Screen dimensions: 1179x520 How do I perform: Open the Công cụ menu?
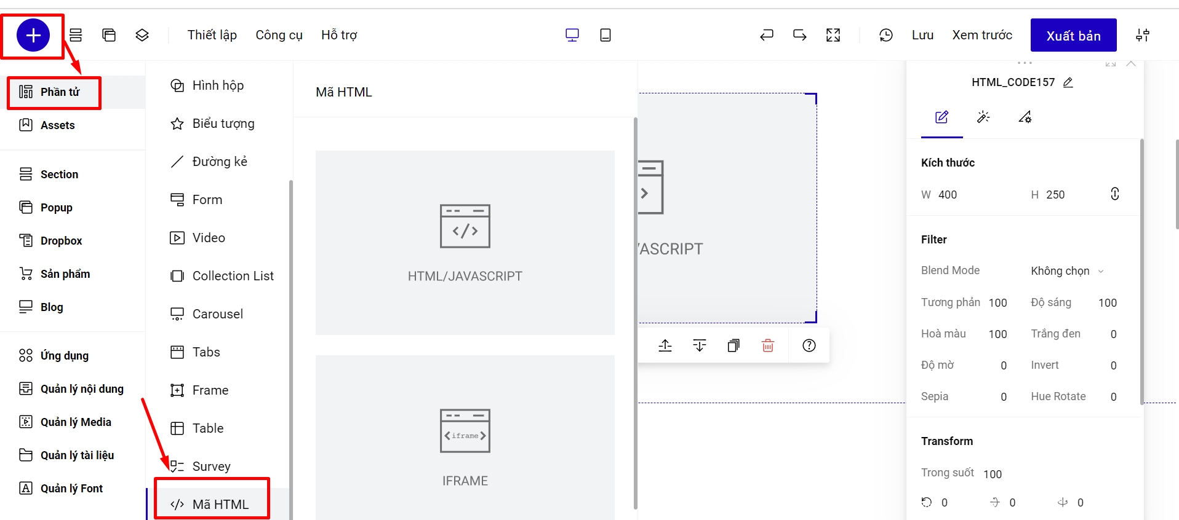tap(279, 35)
